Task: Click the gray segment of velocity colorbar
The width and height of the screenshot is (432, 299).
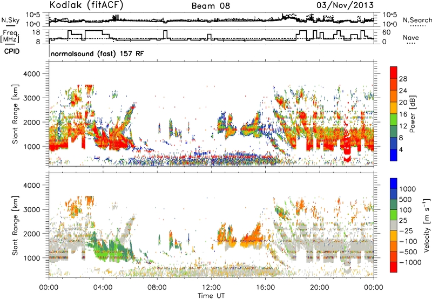Action: click(x=394, y=225)
